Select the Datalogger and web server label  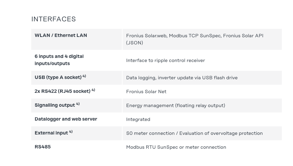click(x=66, y=119)
